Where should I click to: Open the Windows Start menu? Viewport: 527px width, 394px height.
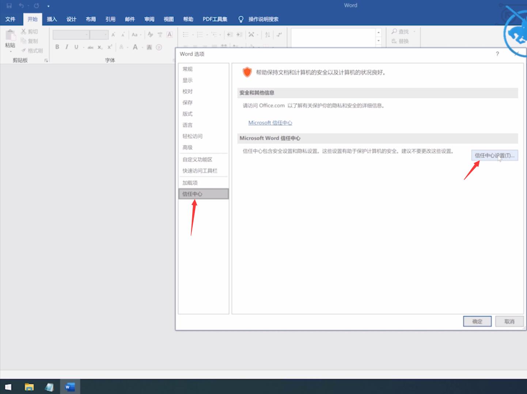8,387
